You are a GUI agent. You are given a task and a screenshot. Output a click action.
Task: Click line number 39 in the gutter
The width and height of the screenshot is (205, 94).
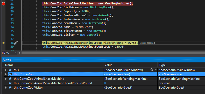12,47
